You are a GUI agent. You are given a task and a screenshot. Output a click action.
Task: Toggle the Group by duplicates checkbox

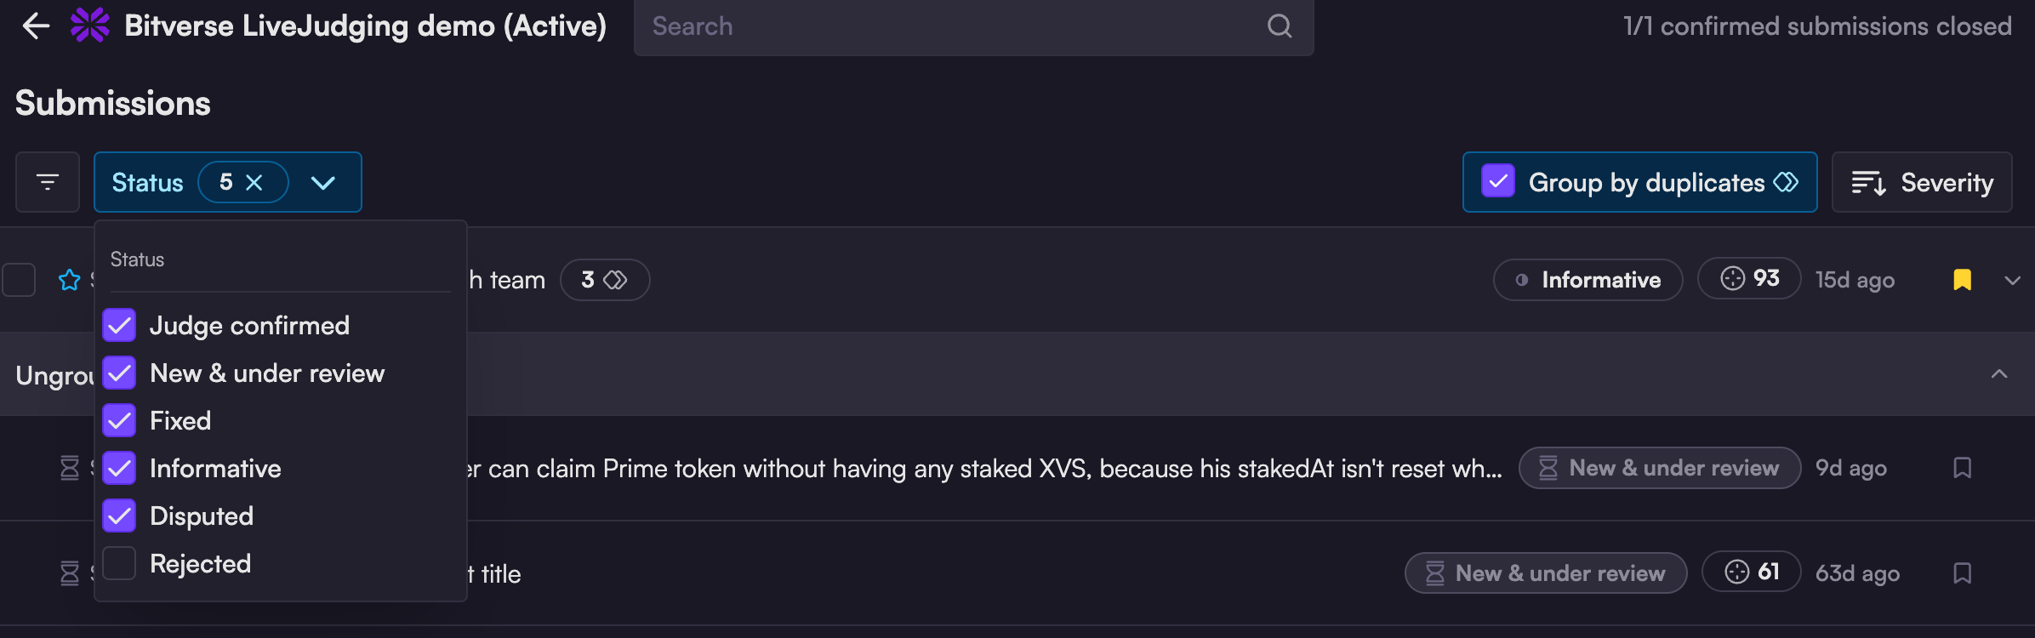pyautogui.click(x=1498, y=181)
